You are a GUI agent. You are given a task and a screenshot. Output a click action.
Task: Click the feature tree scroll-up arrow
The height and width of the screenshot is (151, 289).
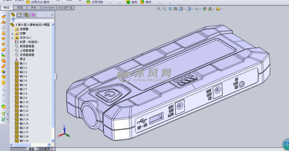pos(53,25)
